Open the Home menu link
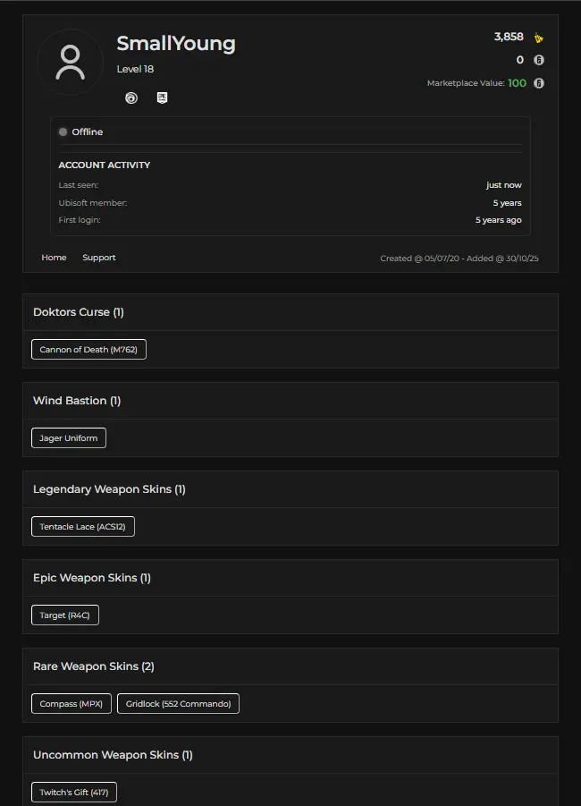 [x=54, y=258]
